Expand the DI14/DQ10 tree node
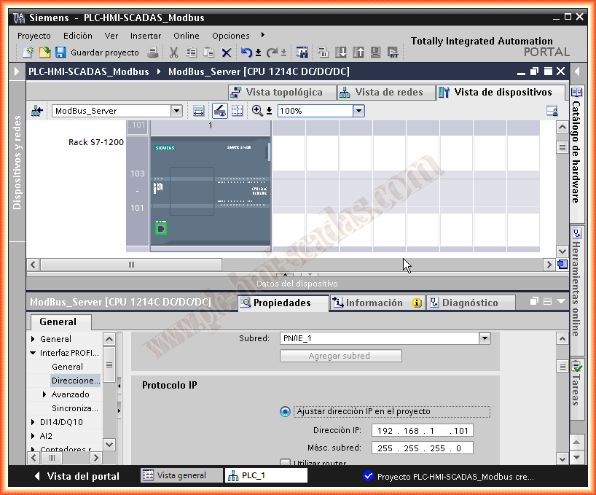Viewport: 596px width, 495px height. pyautogui.click(x=33, y=422)
